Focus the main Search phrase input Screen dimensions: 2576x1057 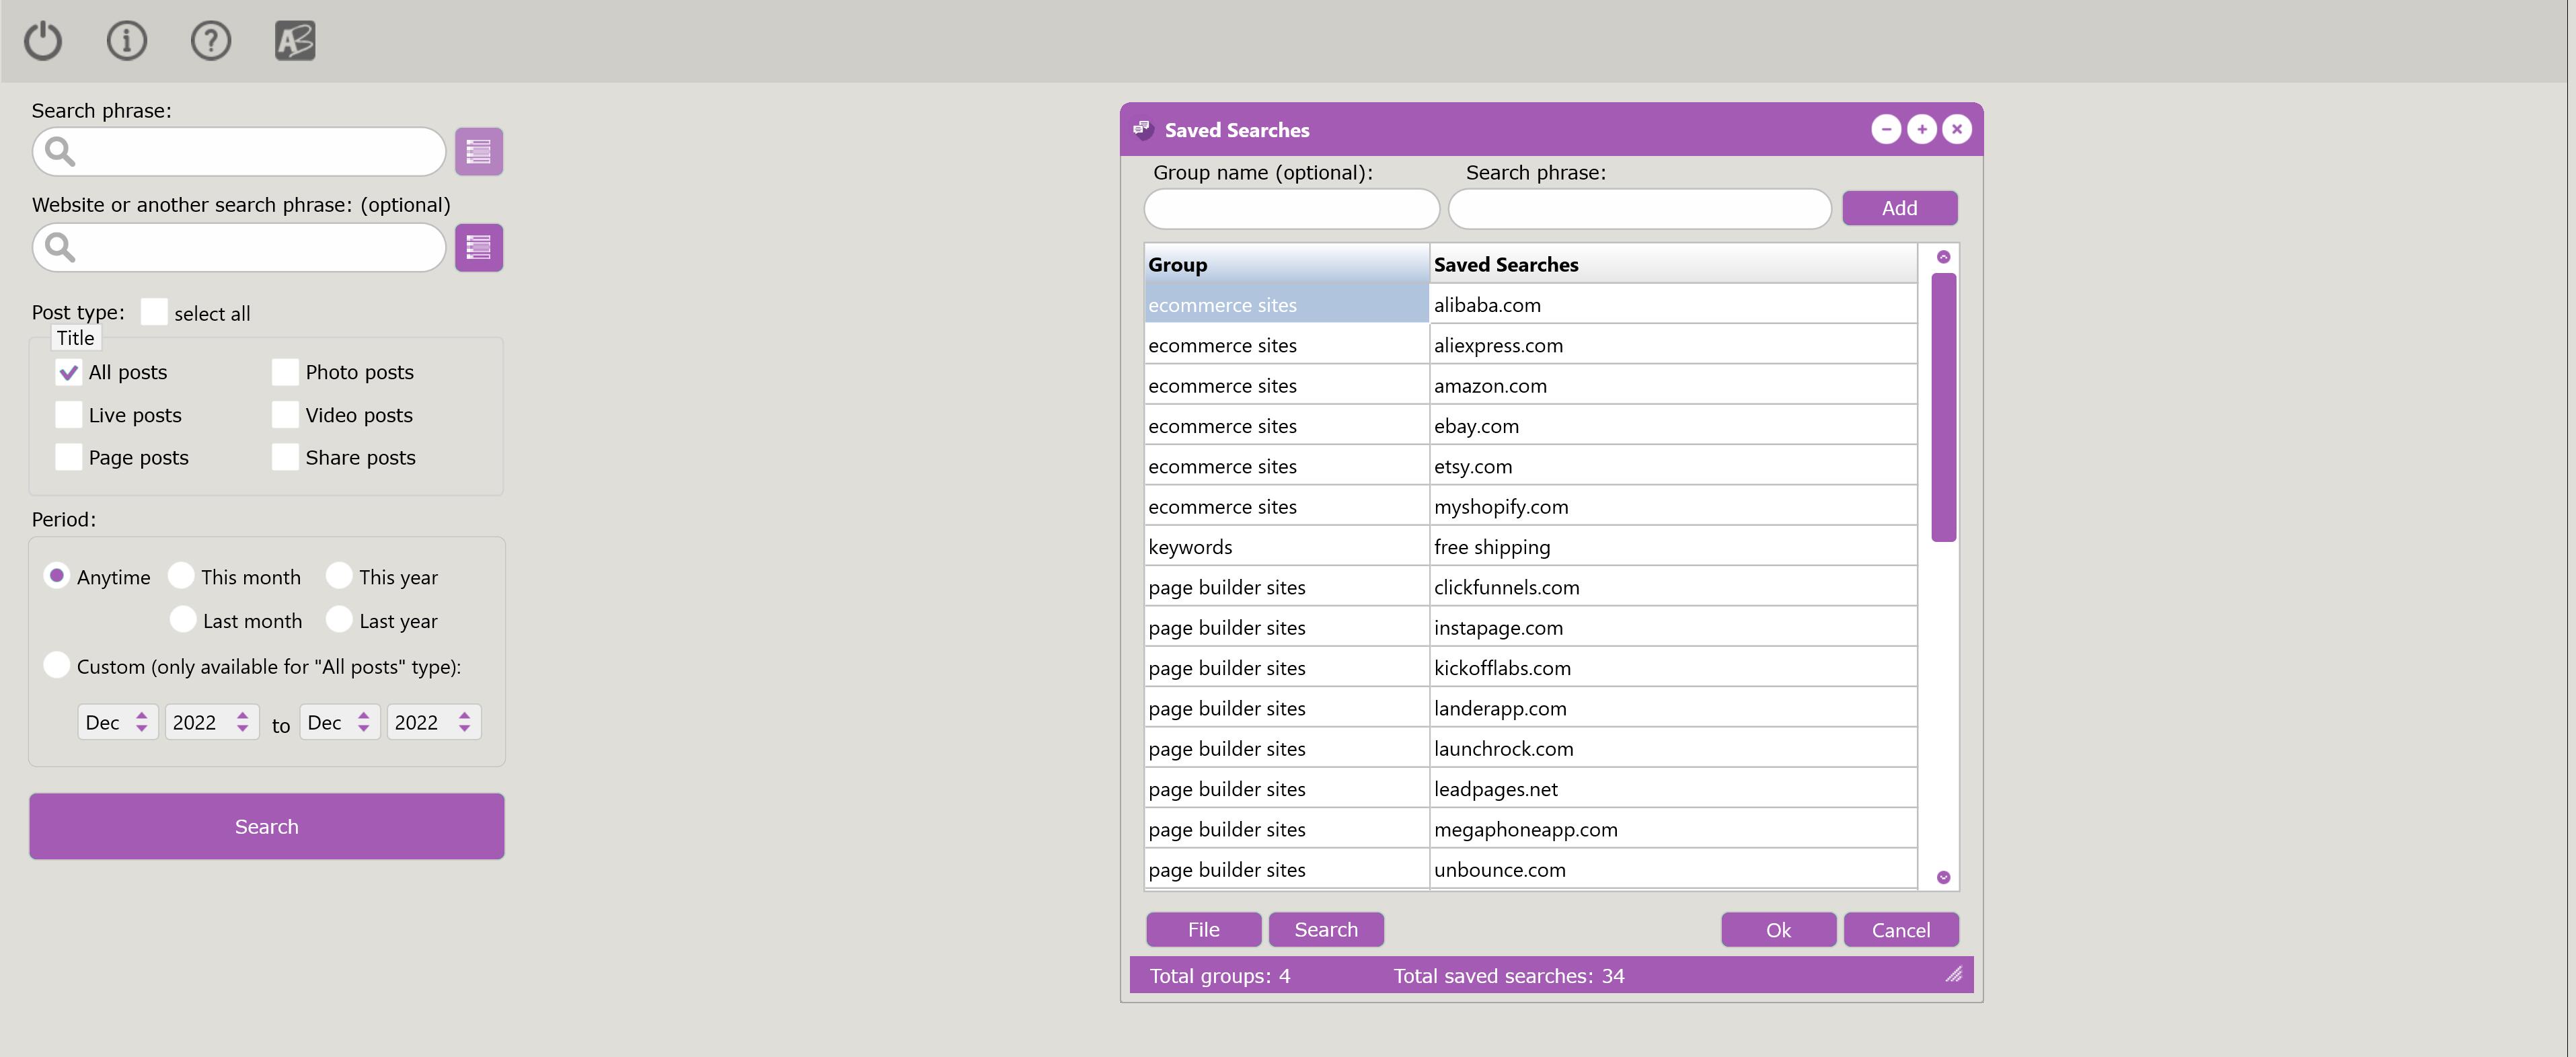pos(239,152)
